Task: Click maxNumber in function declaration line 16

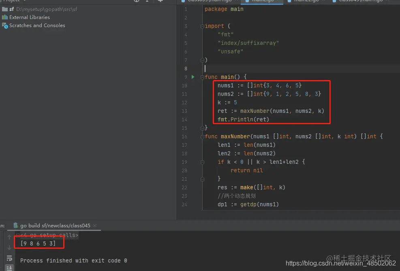Action: pyautogui.click(x=235, y=137)
